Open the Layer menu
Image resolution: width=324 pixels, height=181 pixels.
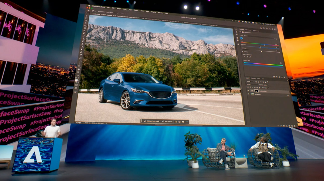pos(125,9)
